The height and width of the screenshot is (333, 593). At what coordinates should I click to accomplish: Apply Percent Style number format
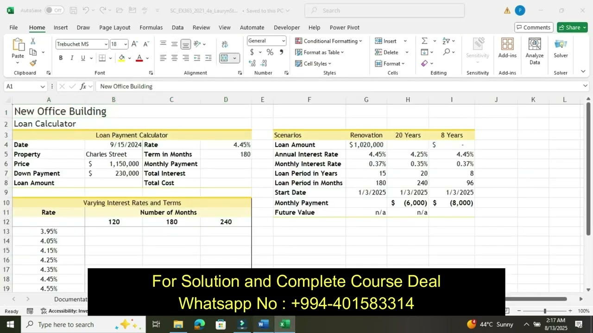tap(270, 52)
